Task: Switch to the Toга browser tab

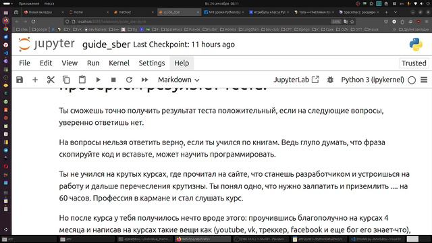Action: click(x=313, y=12)
